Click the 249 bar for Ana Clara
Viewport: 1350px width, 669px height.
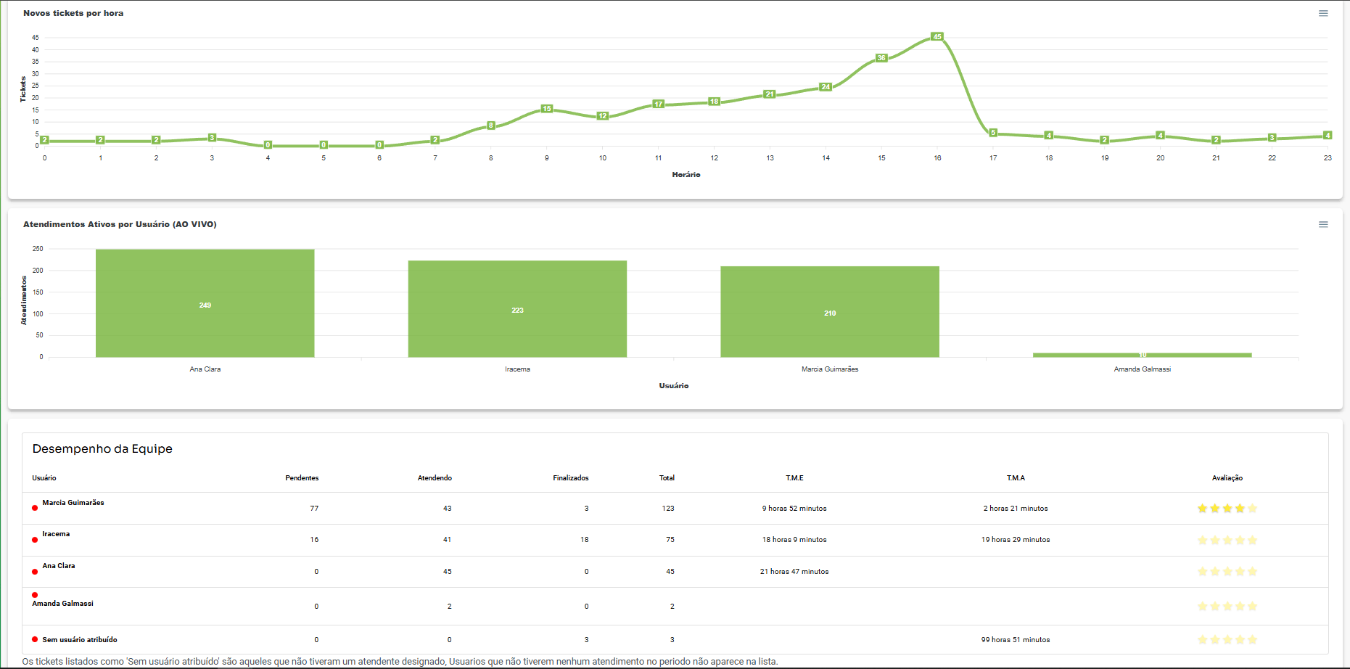204,305
